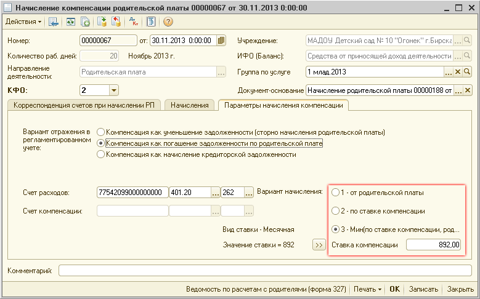Click the document report icon in the toolbar
Image resolution: width=480 pixels, height=299 pixels.
[x=150, y=22]
